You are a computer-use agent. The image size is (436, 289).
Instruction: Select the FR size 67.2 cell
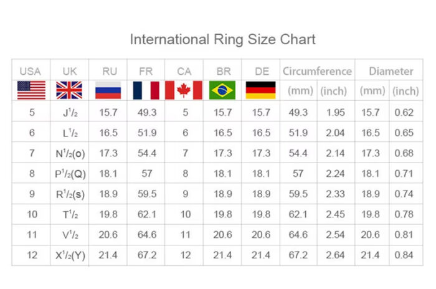tap(146, 255)
